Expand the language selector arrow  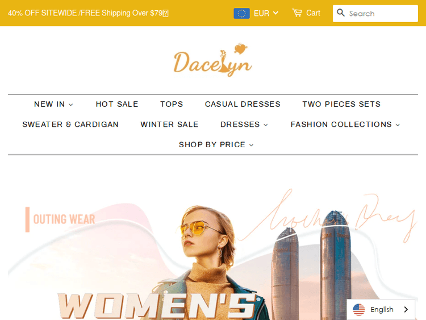coord(406,309)
